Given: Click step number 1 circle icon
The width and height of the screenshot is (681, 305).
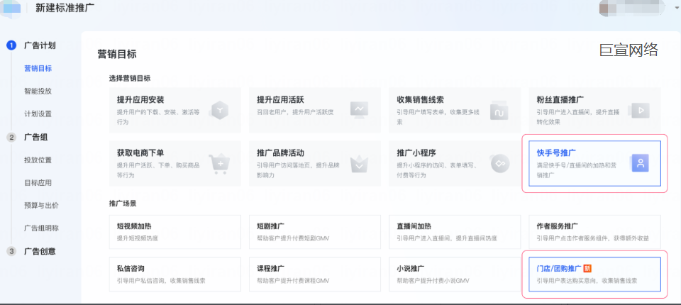Looking at the screenshot, I should tap(12, 45).
